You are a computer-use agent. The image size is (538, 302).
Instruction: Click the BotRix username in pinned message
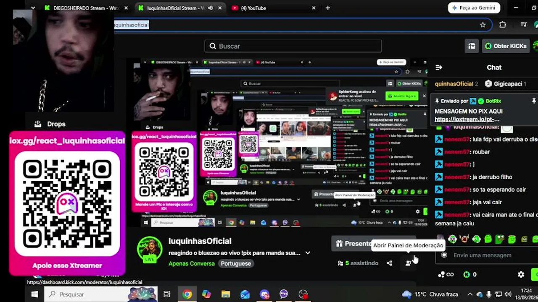(493, 101)
